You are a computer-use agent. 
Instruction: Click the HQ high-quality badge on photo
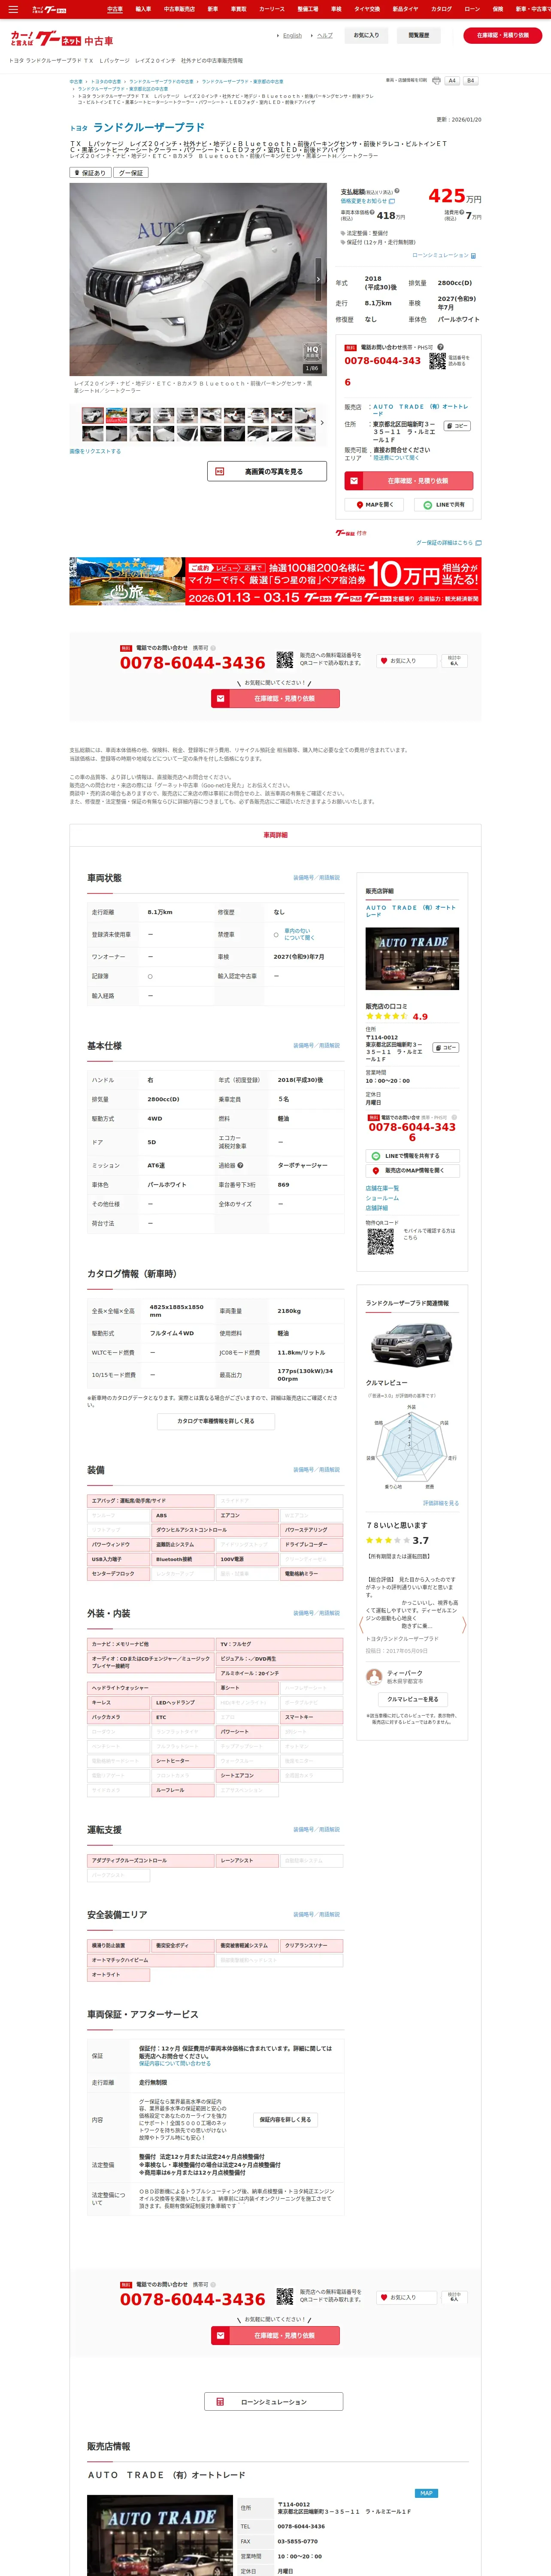coord(312,352)
